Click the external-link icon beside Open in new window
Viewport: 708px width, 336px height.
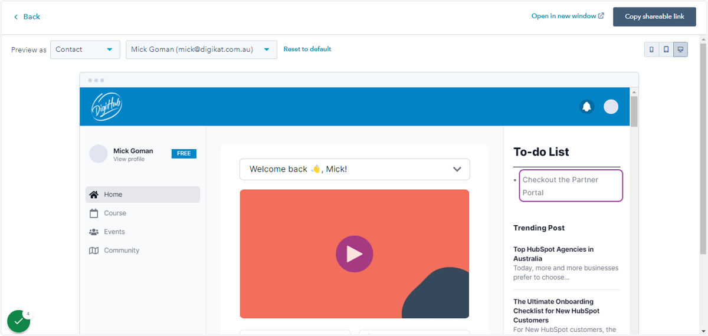[x=601, y=16]
